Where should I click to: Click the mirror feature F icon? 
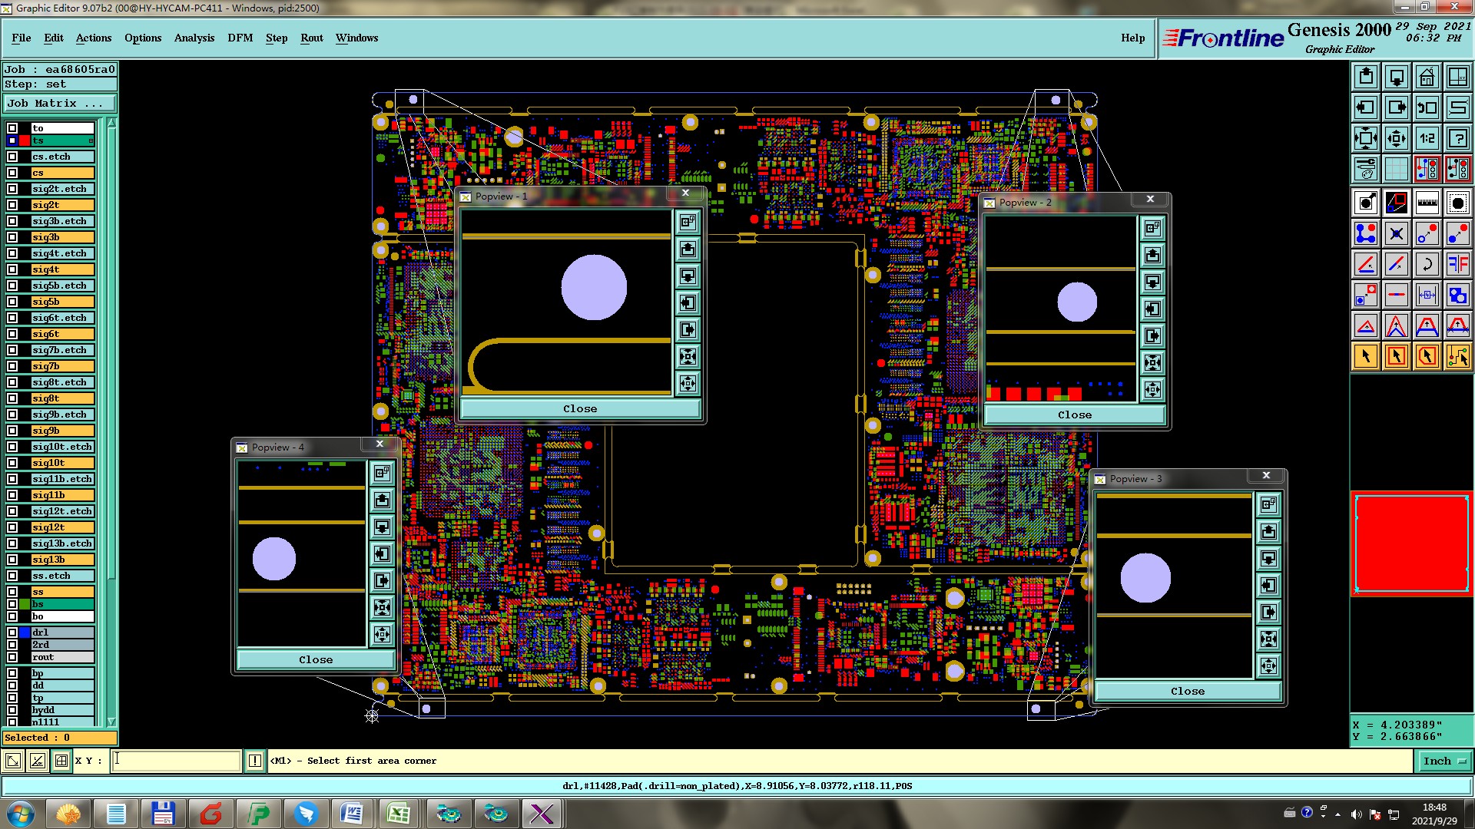(x=1457, y=264)
